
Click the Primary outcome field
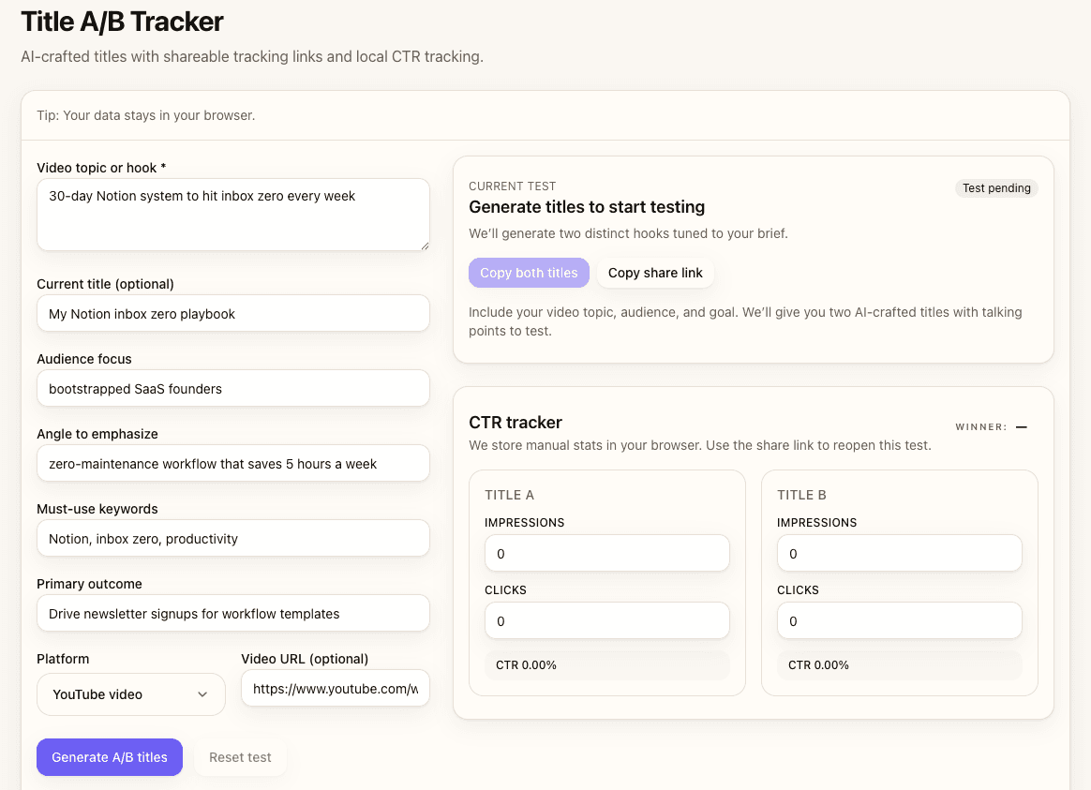[232, 613]
